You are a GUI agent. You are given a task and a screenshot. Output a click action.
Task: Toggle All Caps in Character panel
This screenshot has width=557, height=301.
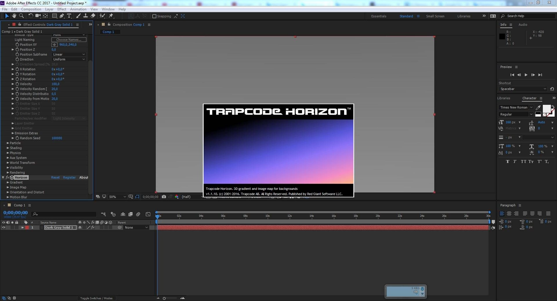tap(523, 161)
